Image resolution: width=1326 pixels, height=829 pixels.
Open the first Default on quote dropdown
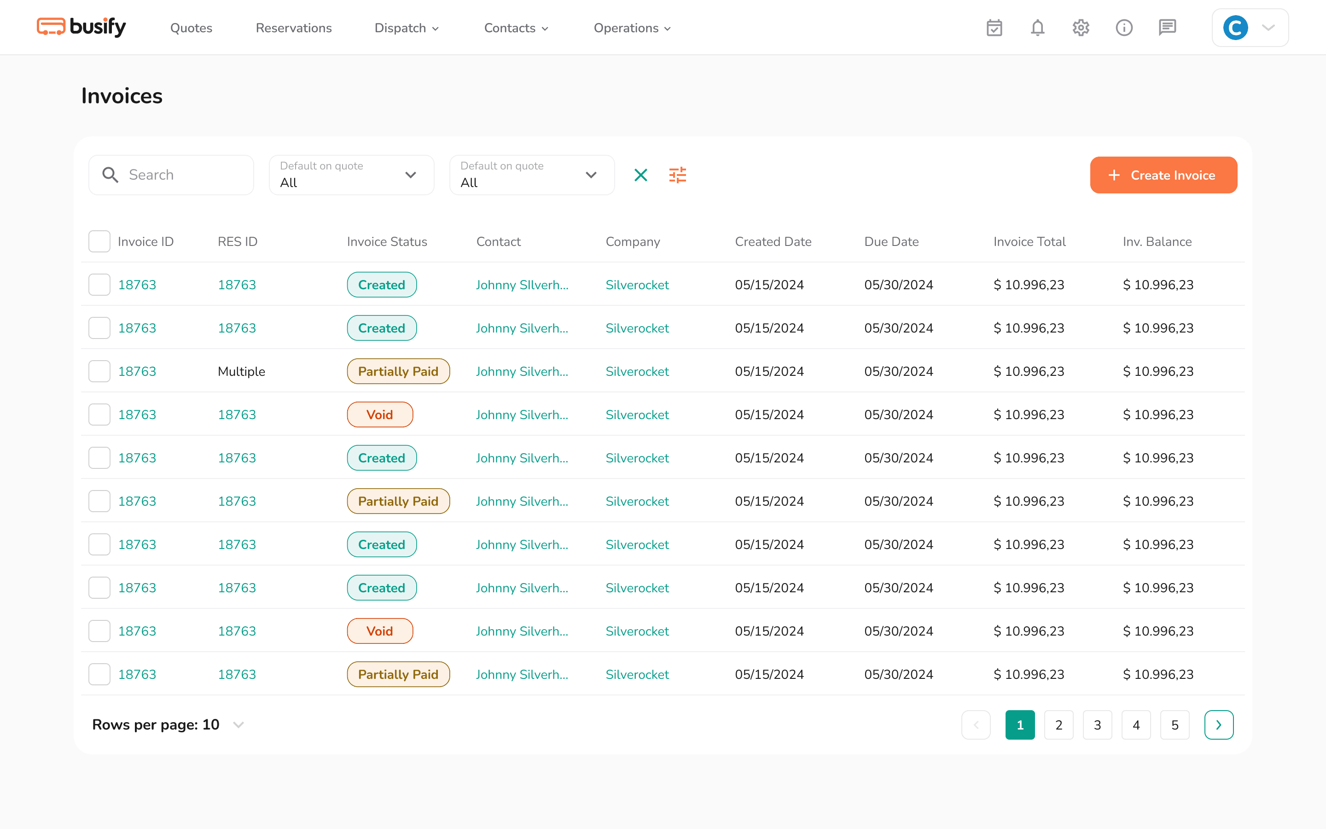(x=352, y=175)
